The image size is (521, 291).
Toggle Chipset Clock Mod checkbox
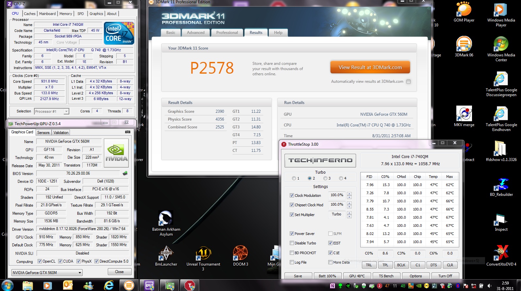click(x=292, y=205)
